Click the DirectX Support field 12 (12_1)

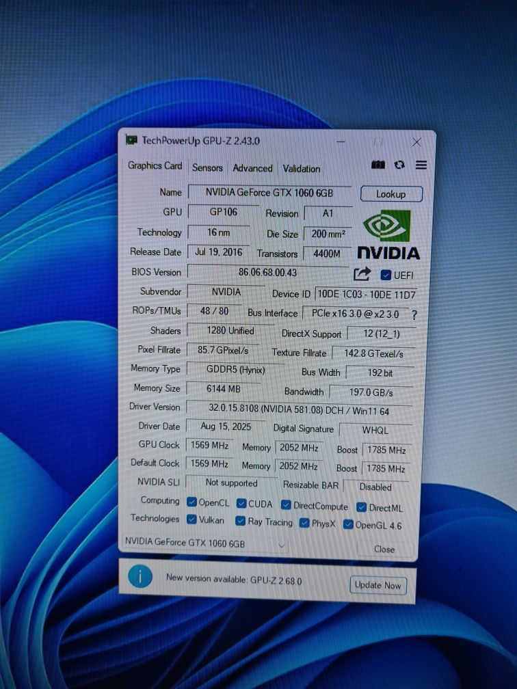coord(381,334)
